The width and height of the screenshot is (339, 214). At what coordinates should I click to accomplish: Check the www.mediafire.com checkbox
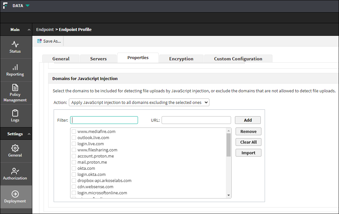pos(74,132)
